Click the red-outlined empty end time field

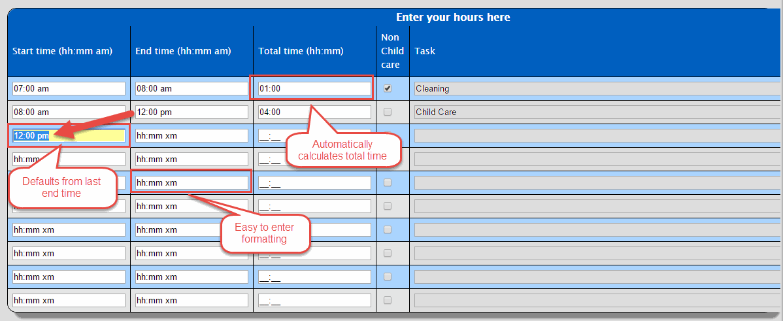coord(192,182)
